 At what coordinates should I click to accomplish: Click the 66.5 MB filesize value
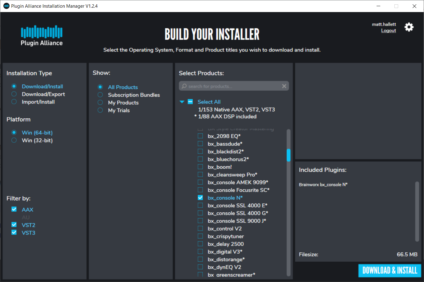tap(407, 255)
